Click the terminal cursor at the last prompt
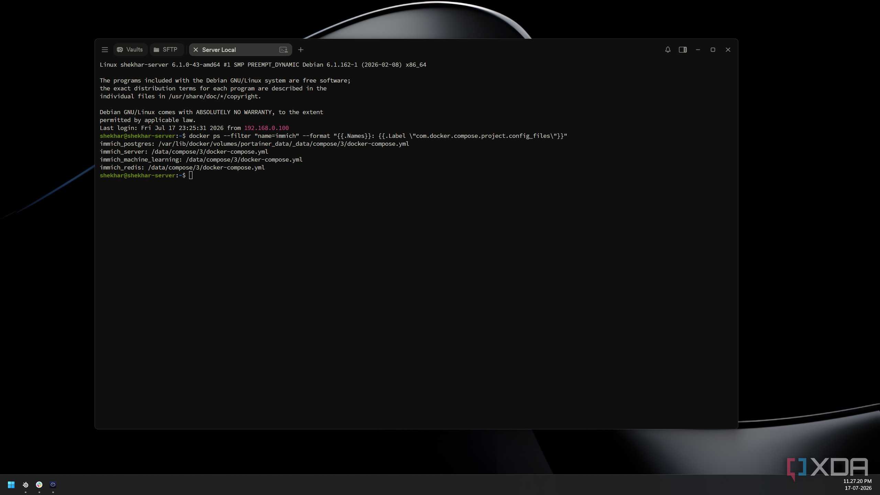The image size is (880, 495). coord(191,175)
